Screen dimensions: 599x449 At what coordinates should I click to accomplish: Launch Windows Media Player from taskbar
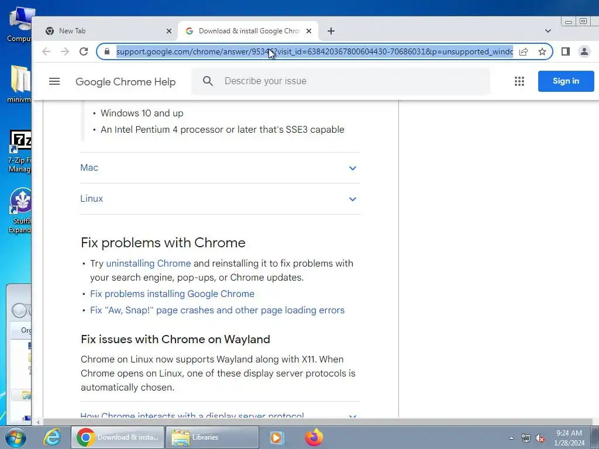(277, 437)
